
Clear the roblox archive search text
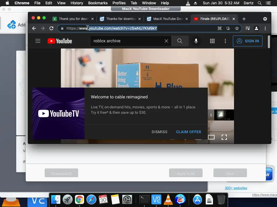(x=166, y=41)
